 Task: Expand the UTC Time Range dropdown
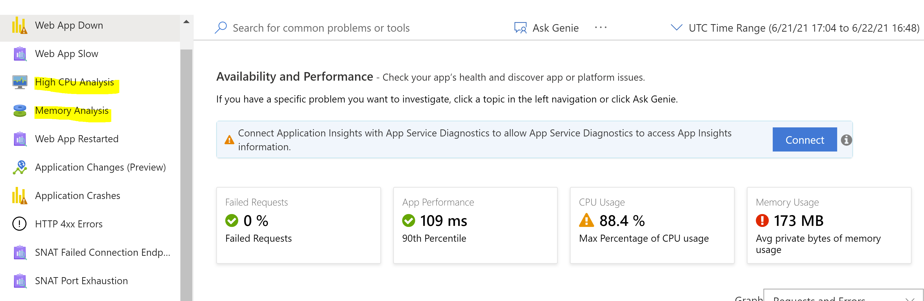(x=677, y=28)
